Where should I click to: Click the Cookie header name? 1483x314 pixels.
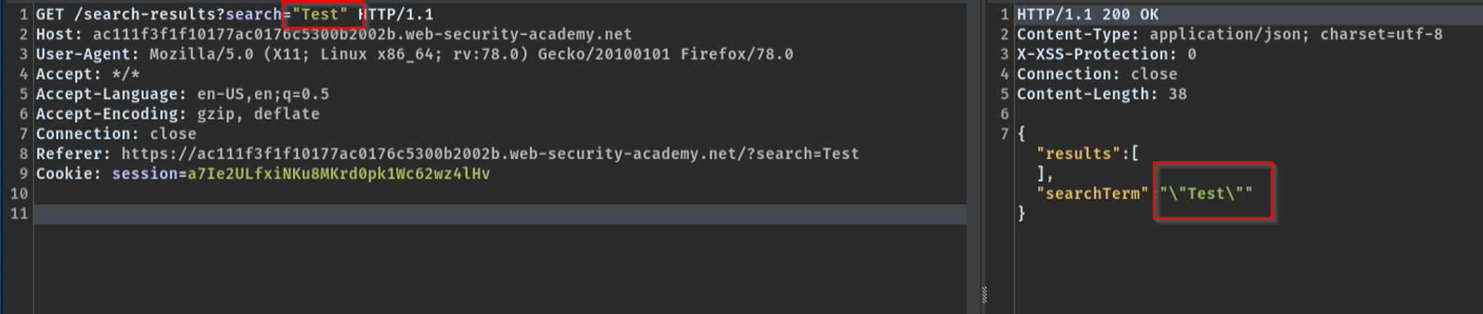pyautogui.click(x=67, y=174)
